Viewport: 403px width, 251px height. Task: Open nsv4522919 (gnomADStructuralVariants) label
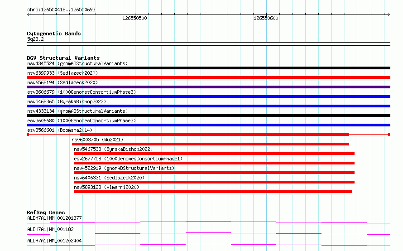click(124, 168)
